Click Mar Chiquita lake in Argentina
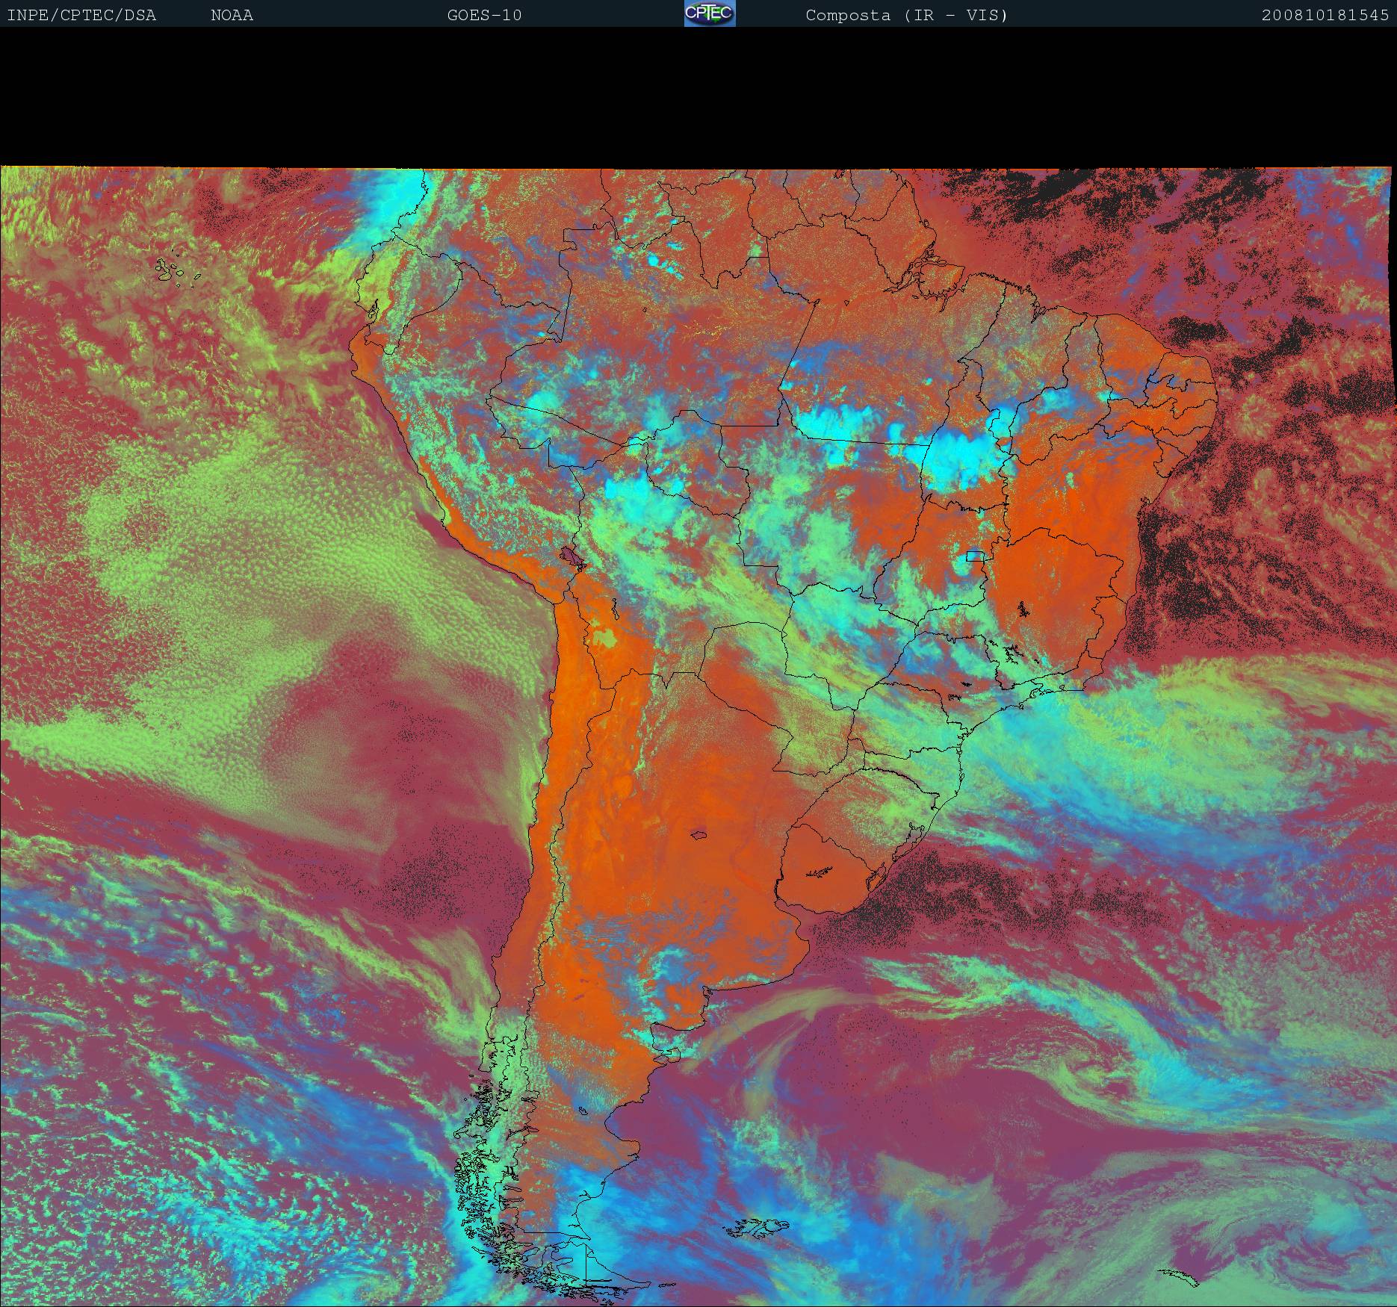The height and width of the screenshot is (1307, 1397). (699, 835)
